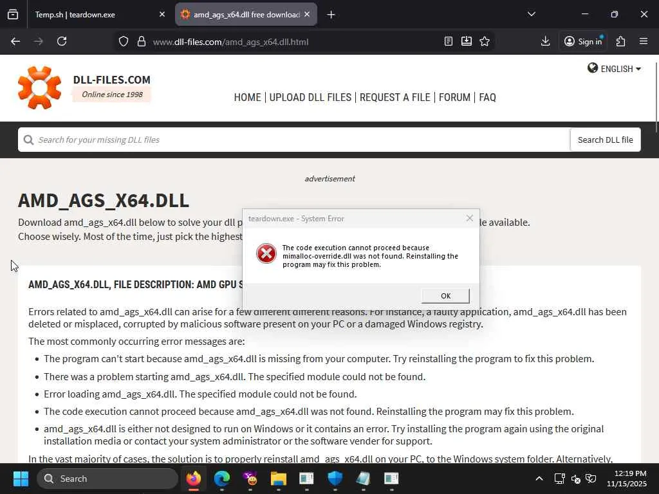The height and width of the screenshot is (494, 659).
Task: Click the Sign in account button
Action: click(583, 41)
